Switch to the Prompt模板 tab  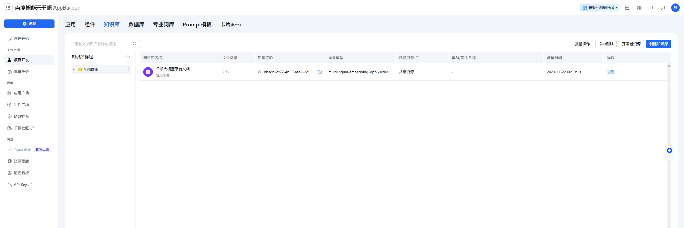[x=197, y=25]
